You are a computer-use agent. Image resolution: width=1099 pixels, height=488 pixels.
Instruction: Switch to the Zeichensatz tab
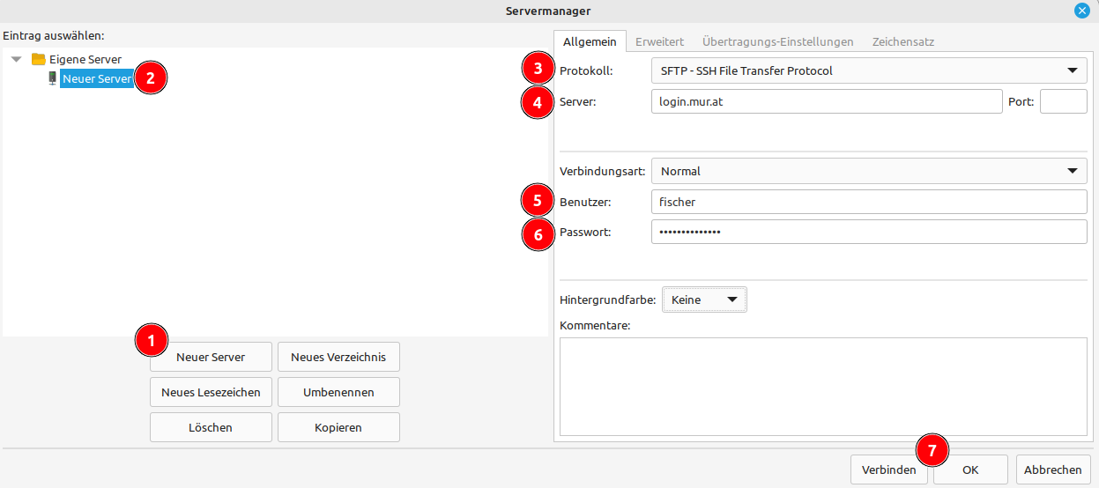tap(902, 41)
